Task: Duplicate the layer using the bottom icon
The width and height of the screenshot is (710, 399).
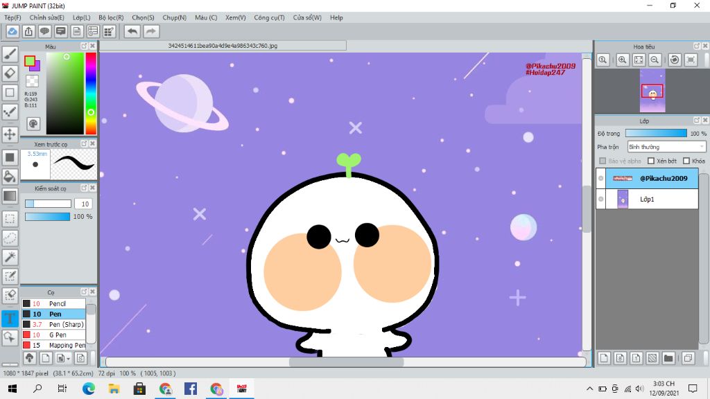Action: (688, 358)
